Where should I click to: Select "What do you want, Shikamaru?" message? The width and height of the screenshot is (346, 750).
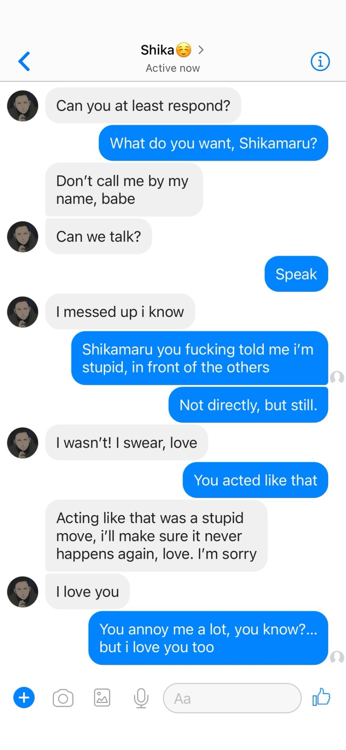(x=213, y=143)
